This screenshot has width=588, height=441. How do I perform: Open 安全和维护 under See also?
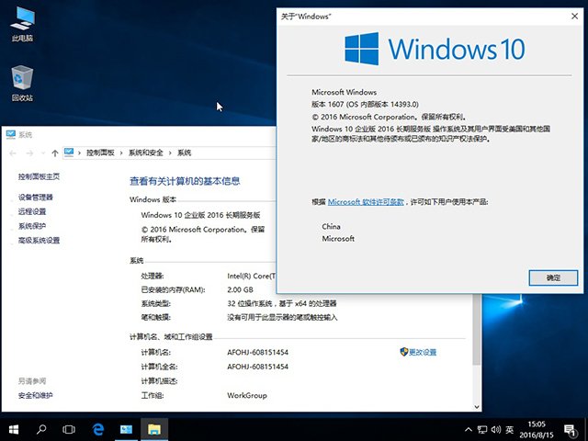tap(36, 395)
